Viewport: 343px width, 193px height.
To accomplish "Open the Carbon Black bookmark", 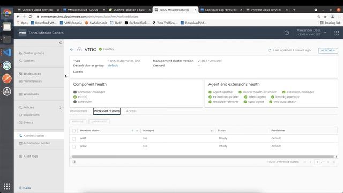I will click(x=137, y=23).
